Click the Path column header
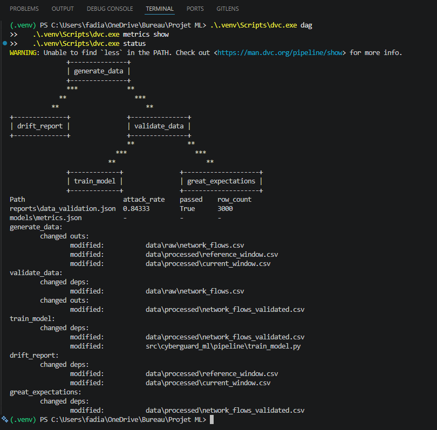The image size is (437, 430). (17, 200)
